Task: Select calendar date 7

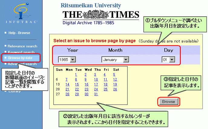Action: click(x=67, y=79)
